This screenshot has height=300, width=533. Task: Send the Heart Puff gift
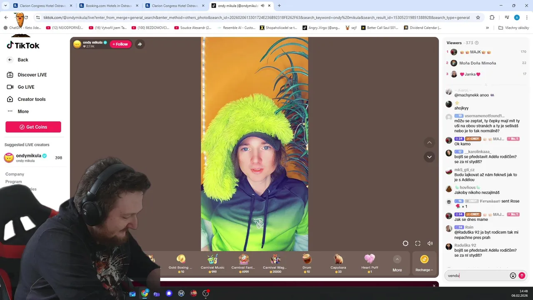[370, 263]
